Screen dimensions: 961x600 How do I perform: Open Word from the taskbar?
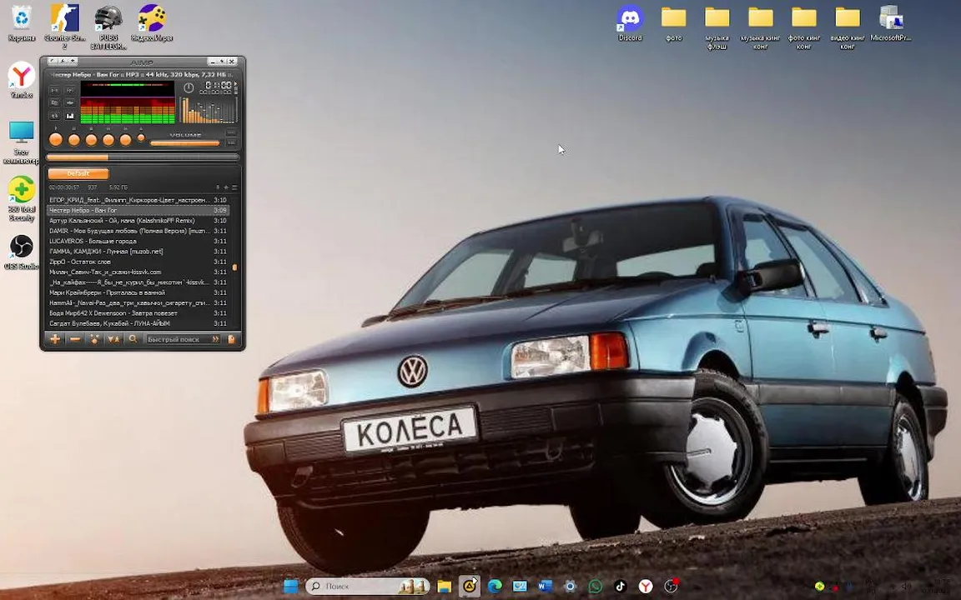[545, 586]
